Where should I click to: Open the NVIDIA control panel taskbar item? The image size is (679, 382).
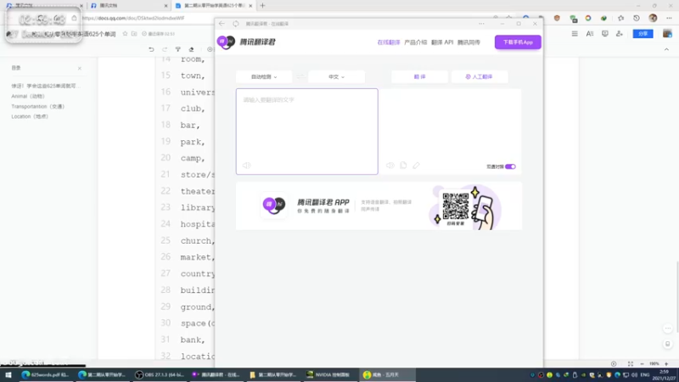coord(328,374)
